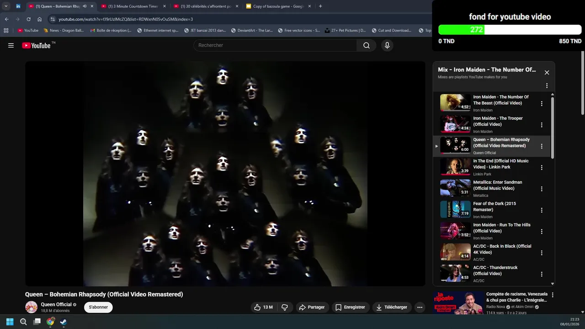Screen dimensions: 585x329
Task: Open options for Back In Black item
Action: [x=542, y=253]
